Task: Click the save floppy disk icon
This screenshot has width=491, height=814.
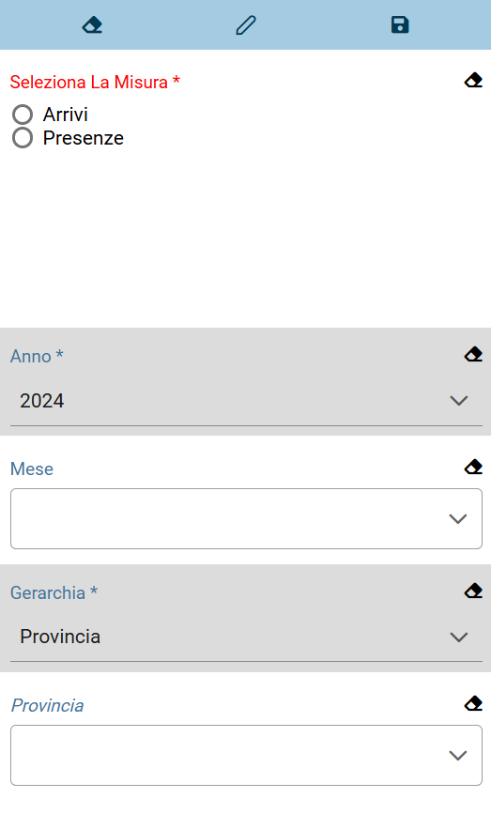Action: pyautogui.click(x=400, y=25)
